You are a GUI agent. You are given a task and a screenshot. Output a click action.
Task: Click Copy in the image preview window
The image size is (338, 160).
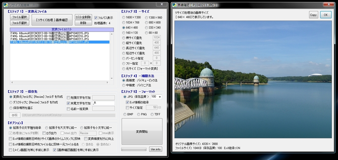(313, 15)
